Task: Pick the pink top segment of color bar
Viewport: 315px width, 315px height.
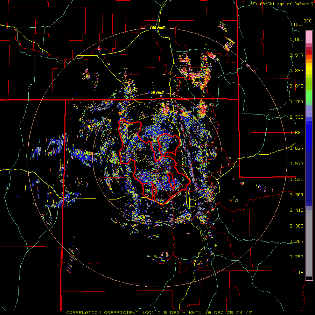Action: (309, 37)
